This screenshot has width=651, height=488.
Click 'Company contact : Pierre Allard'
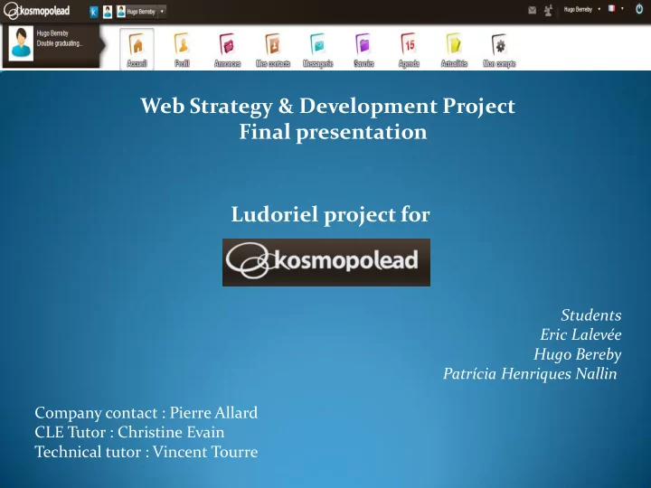pos(146,413)
